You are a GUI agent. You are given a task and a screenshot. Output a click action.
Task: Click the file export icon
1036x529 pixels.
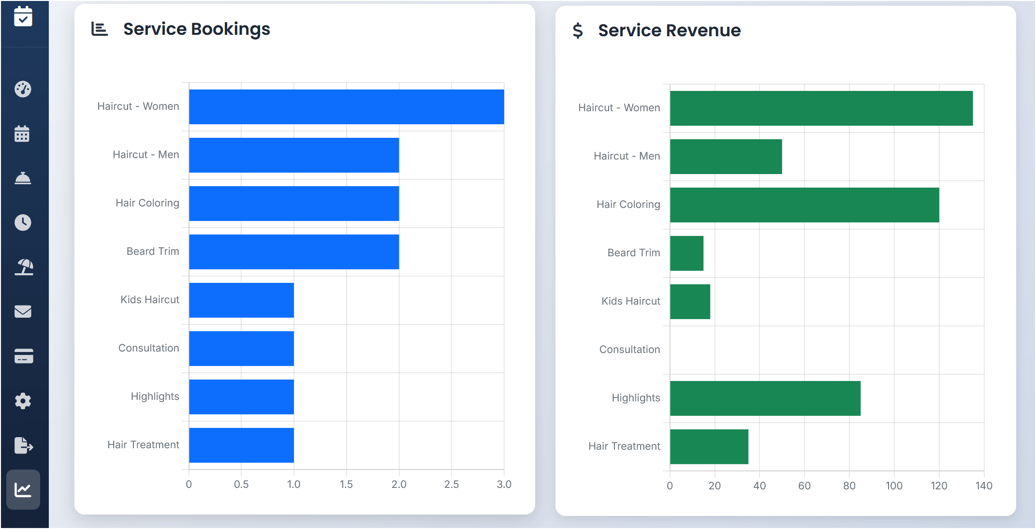(x=24, y=445)
